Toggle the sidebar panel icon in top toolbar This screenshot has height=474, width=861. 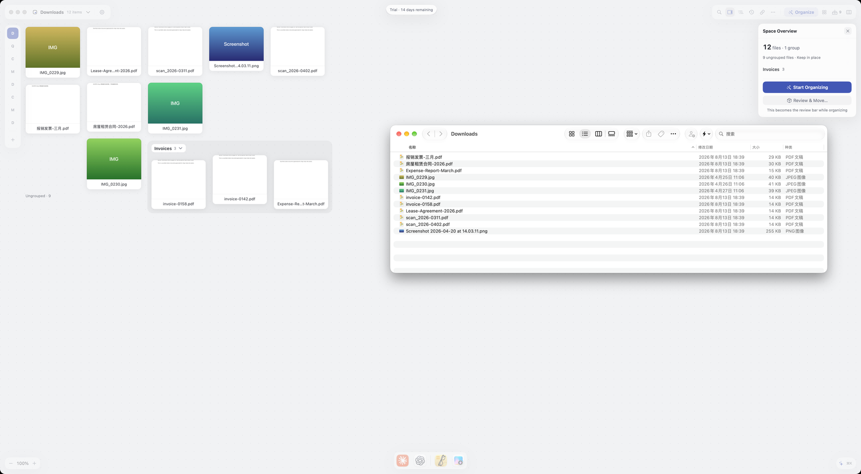click(730, 12)
